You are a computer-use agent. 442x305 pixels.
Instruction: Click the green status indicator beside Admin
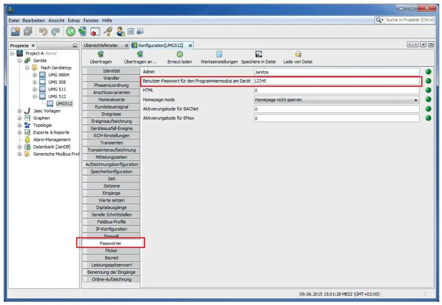click(x=428, y=72)
